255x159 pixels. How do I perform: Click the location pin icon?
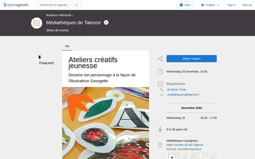coord(160,145)
